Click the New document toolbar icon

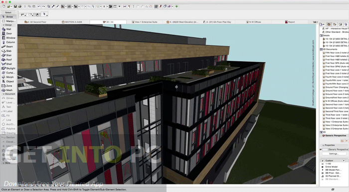pyautogui.click(x=4, y=6)
